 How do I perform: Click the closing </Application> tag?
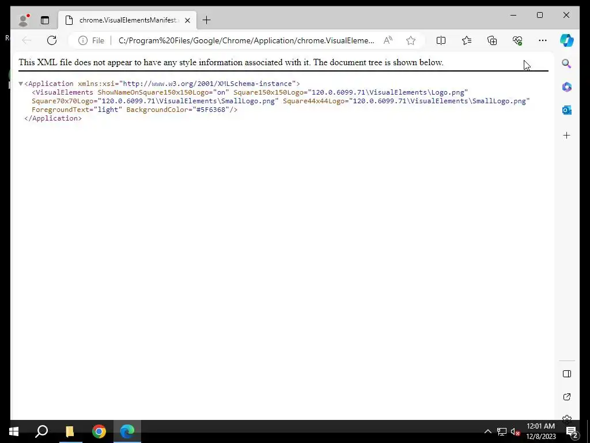coord(53,118)
